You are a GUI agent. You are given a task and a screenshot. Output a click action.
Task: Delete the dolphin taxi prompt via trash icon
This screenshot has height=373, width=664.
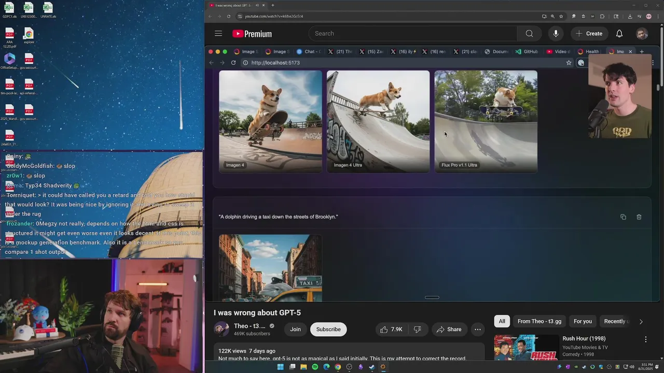click(639, 217)
